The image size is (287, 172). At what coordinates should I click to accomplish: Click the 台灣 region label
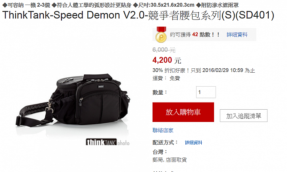coord(160,152)
